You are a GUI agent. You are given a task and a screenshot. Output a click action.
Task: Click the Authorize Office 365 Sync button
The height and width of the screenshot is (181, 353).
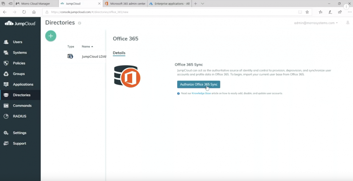coord(198,84)
